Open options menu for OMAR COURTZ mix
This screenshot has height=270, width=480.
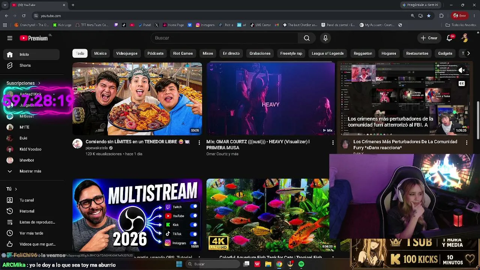click(333, 142)
